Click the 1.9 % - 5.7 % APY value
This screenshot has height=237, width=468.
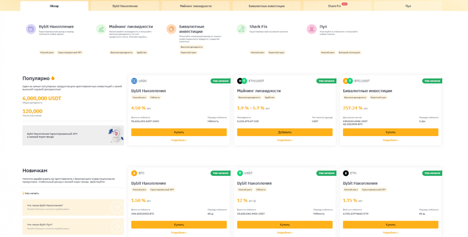(251, 108)
